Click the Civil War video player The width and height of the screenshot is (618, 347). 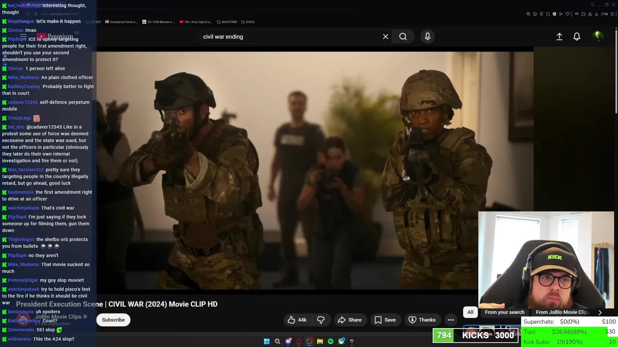315,171
